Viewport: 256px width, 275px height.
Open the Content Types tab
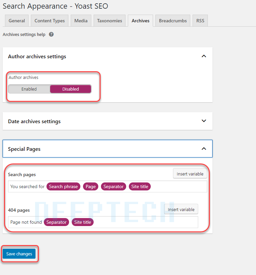tap(50, 21)
